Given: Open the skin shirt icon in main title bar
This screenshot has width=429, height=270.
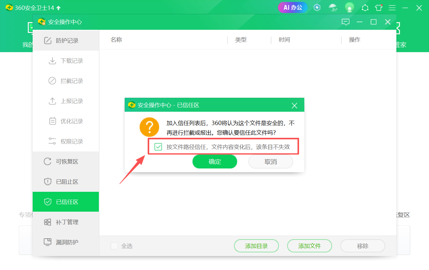Looking at the screenshot, I should 379,8.
